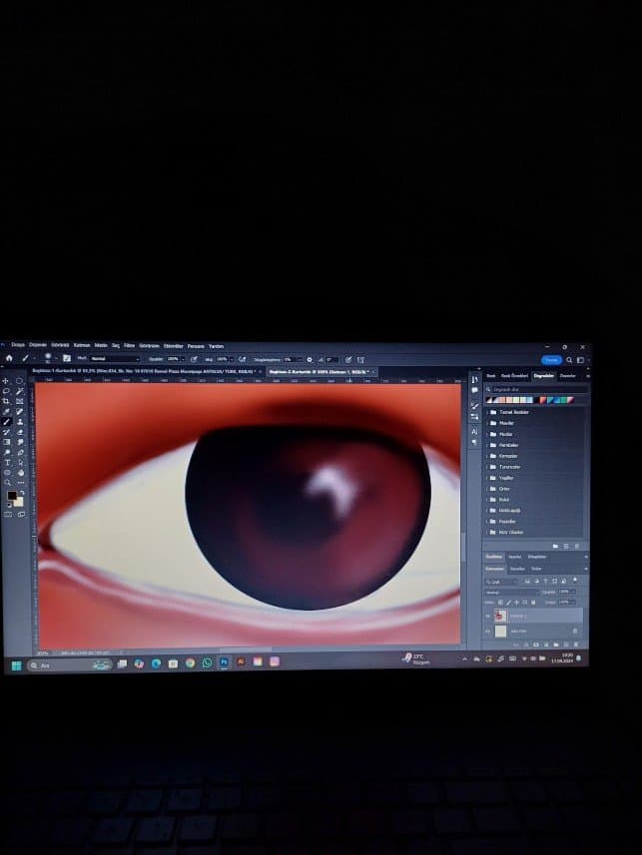Select the Brush tool in the toolbox
The height and width of the screenshot is (855, 642).
[x=6, y=422]
